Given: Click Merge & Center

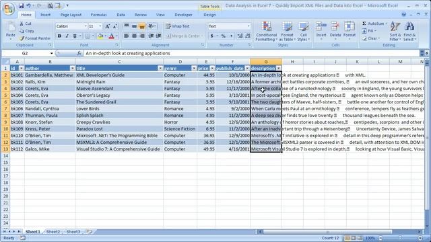Looking at the screenshot, I should pyautogui.click(x=183, y=36).
